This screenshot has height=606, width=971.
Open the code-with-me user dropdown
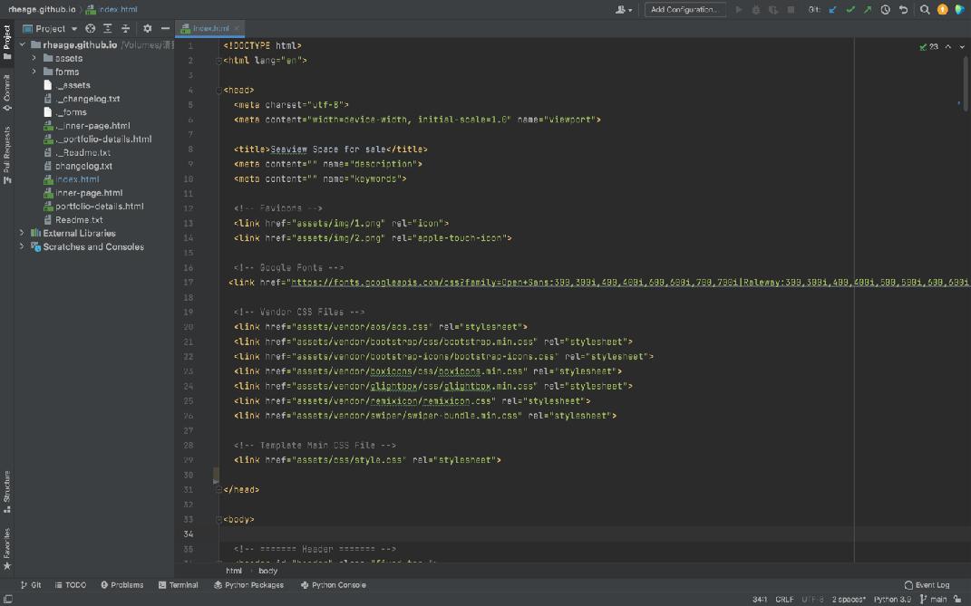pyautogui.click(x=623, y=9)
